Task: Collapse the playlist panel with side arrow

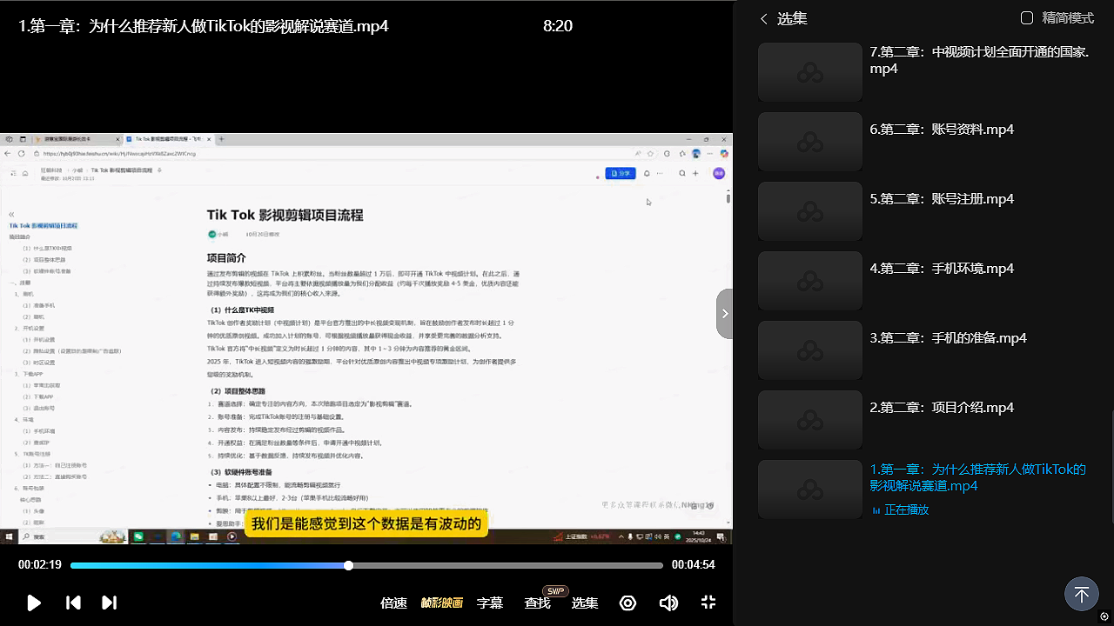Action: pyautogui.click(x=724, y=313)
